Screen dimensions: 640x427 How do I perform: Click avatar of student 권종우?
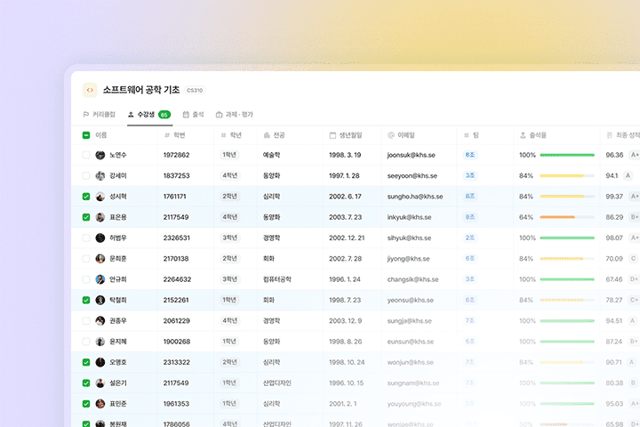(x=100, y=321)
